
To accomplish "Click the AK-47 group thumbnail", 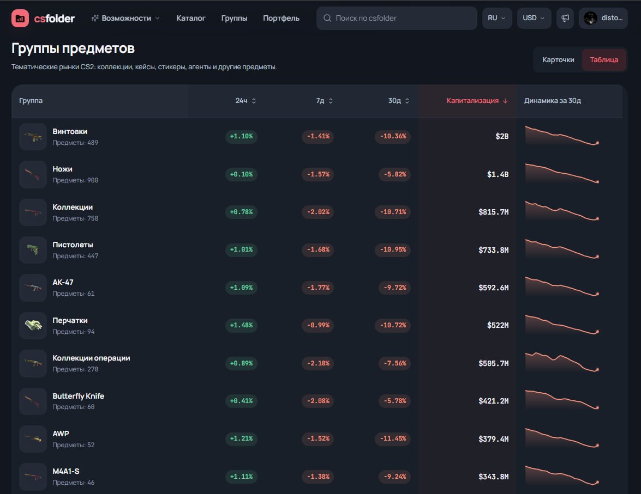I will (33, 288).
